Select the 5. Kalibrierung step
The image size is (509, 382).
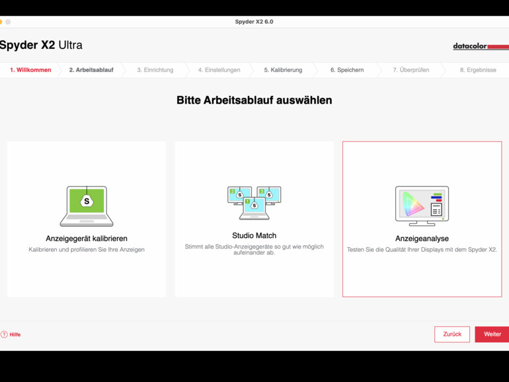tap(283, 70)
